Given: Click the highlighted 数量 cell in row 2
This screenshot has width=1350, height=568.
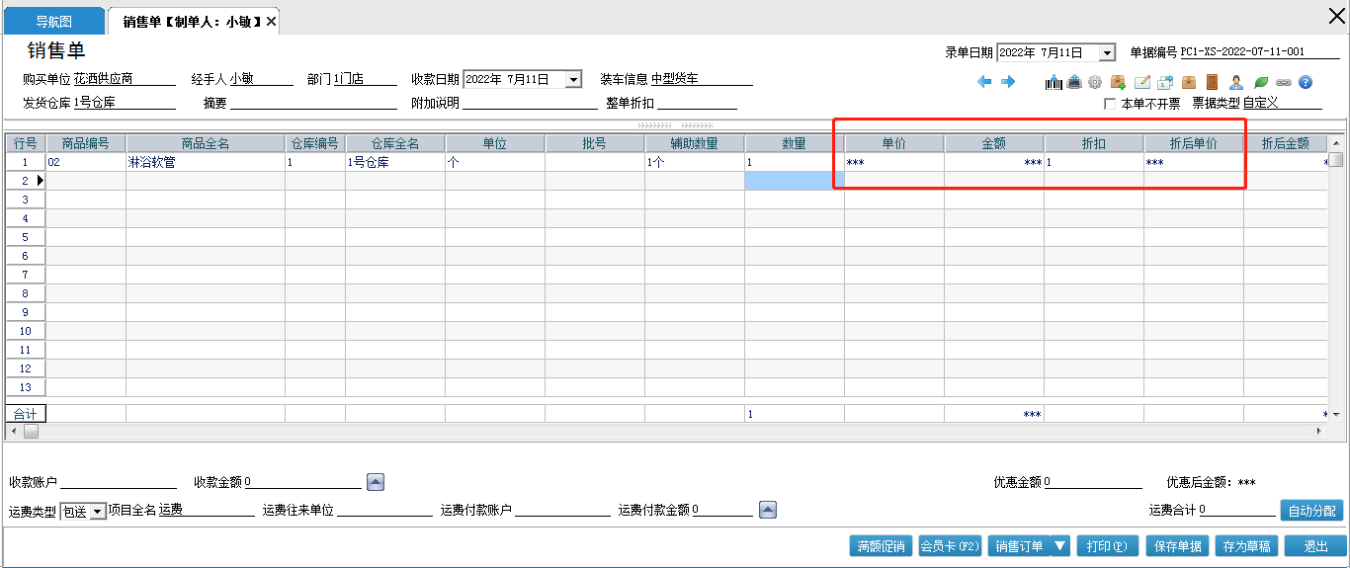Looking at the screenshot, I should point(795,181).
